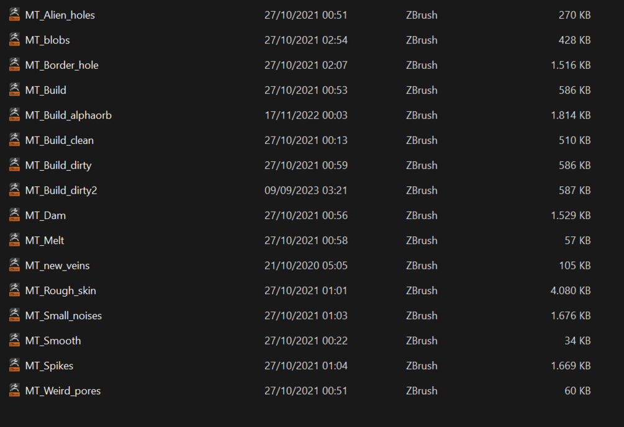Select the MT_Build_dirty2 file
Image resolution: width=624 pixels, height=427 pixels.
pos(61,191)
